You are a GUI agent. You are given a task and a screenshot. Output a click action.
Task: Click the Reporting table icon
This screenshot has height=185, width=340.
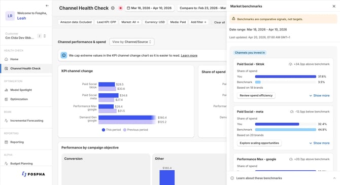tap(6, 142)
